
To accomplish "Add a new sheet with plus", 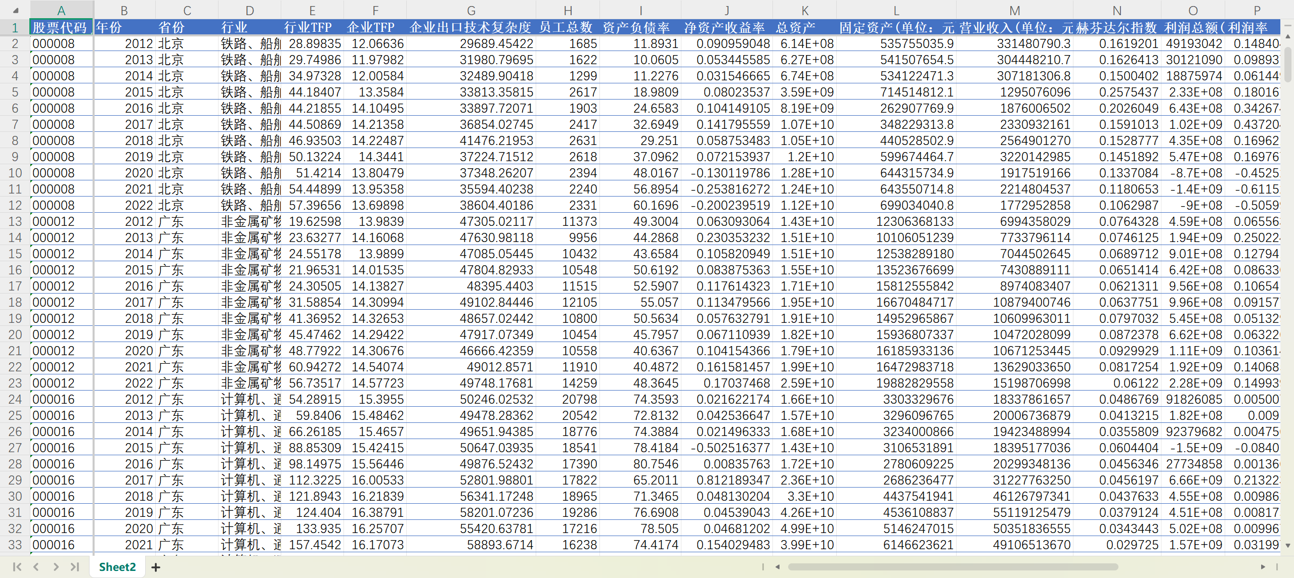I will pyautogui.click(x=156, y=567).
